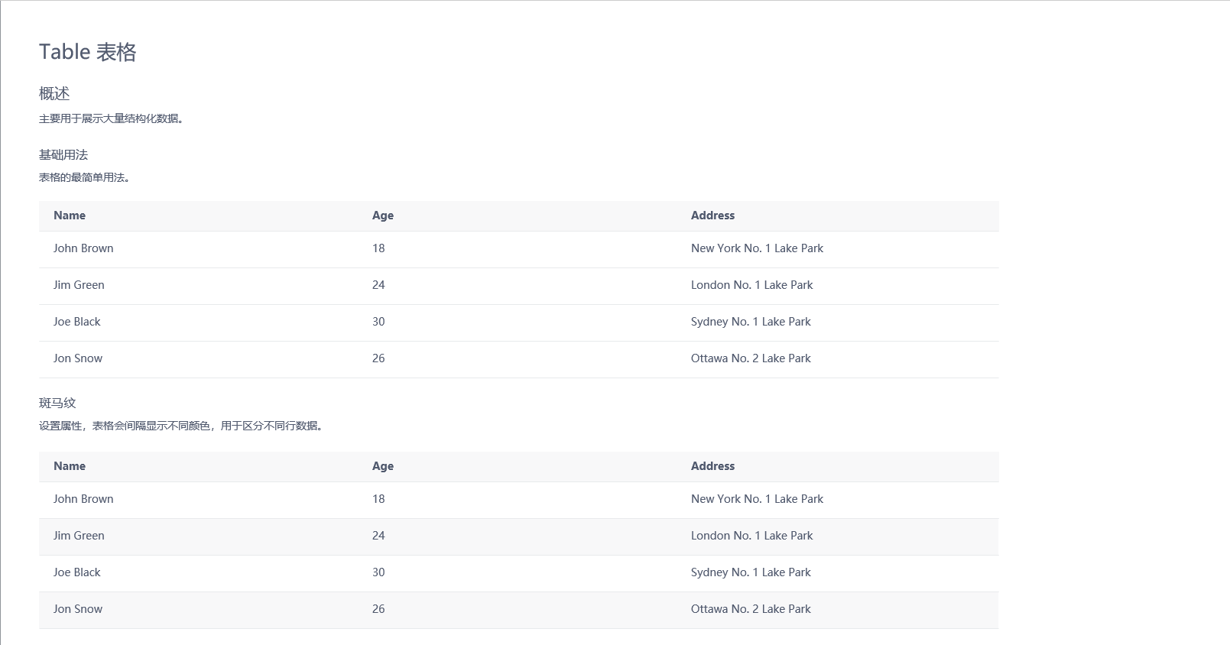Click Jon Snow in the basic table
Screen dimensions: 1230x645
point(78,358)
